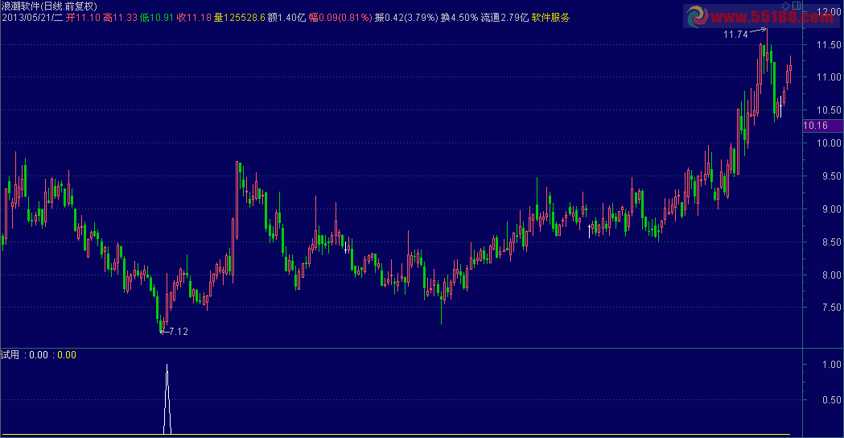Click the 浪潮软件(日线.前复权) chart title
The image size is (844, 438).
tap(49, 6)
